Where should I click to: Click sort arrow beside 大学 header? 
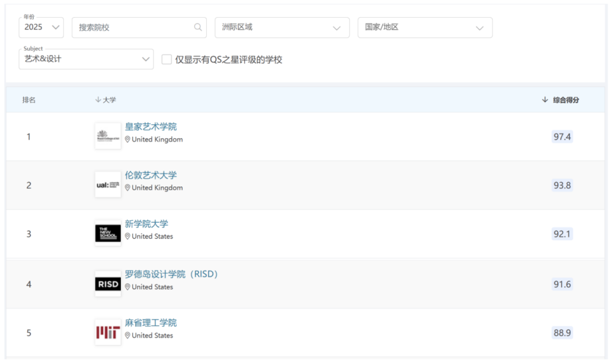(98, 100)
